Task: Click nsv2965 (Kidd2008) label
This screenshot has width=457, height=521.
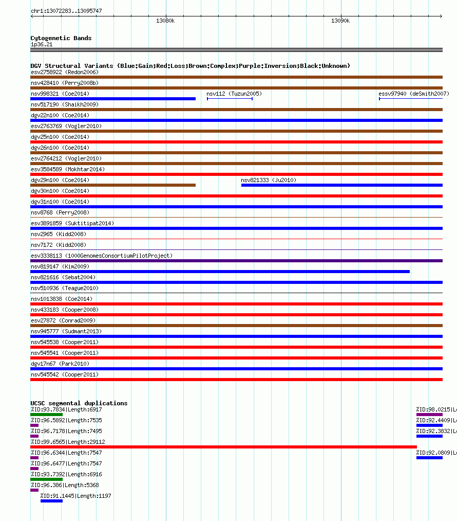Action: pos(59,234)
